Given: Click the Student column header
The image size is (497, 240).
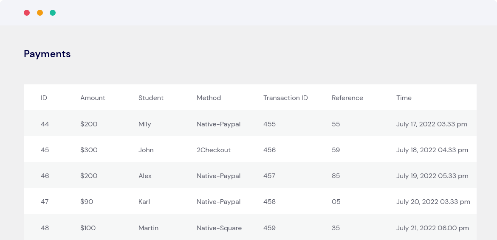Looking at the screenshot, I should click(151, 98).
